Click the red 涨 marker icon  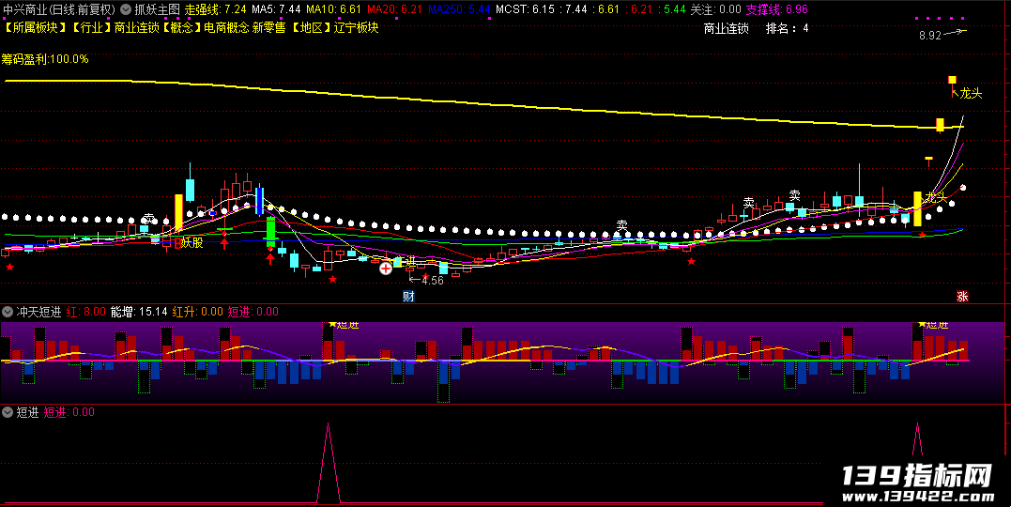click(962, 296)
